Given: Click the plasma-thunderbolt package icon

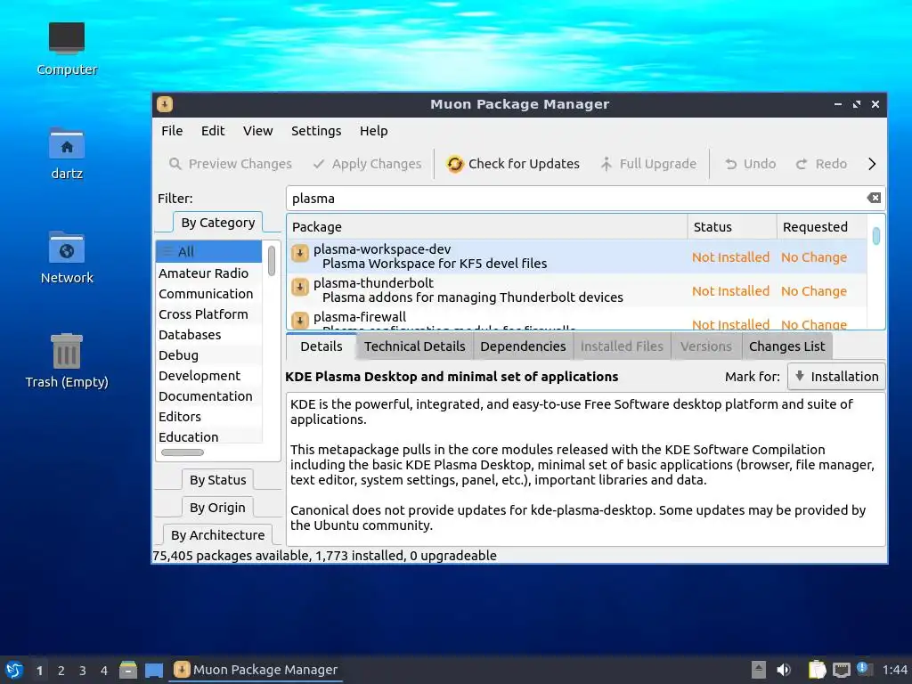Looking at the screenshot, I should [x=300, y=287].
